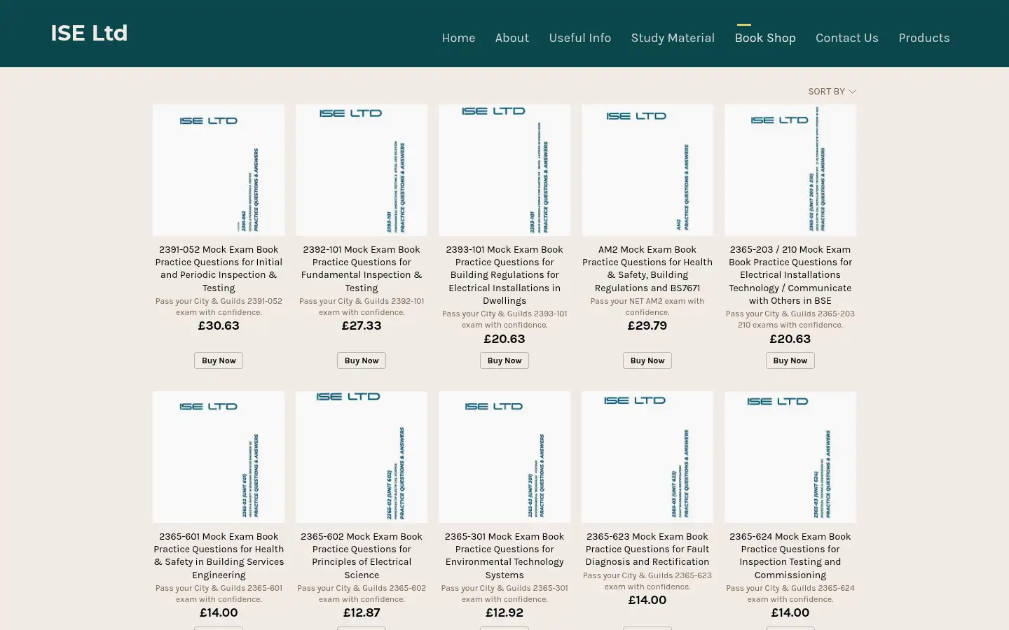
Task: Open the Contact Us page
Action: (847, 38)
